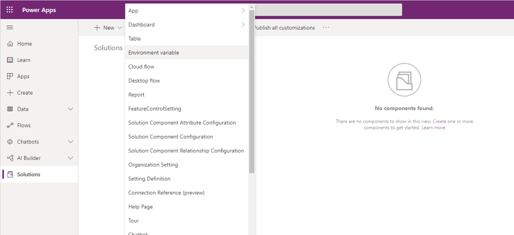Expand the Chatbots section chevron
The image size is (514, 235).
point(70,142)
